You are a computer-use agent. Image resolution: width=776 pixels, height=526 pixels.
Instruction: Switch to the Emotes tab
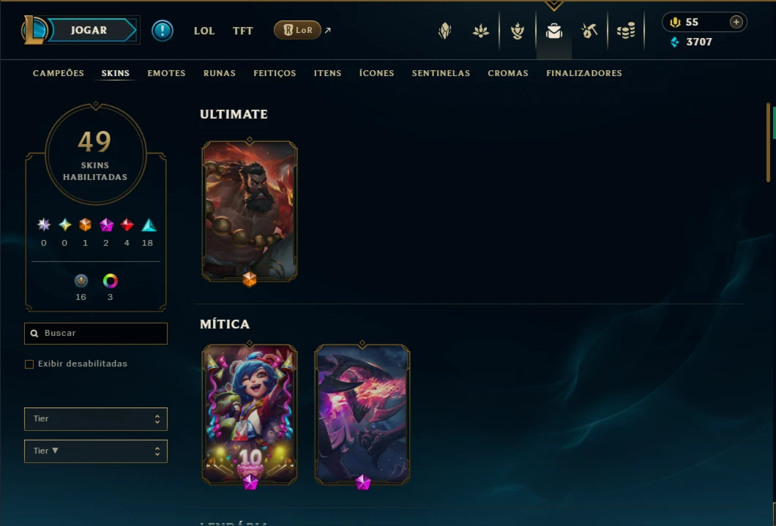tap(166, 73)
